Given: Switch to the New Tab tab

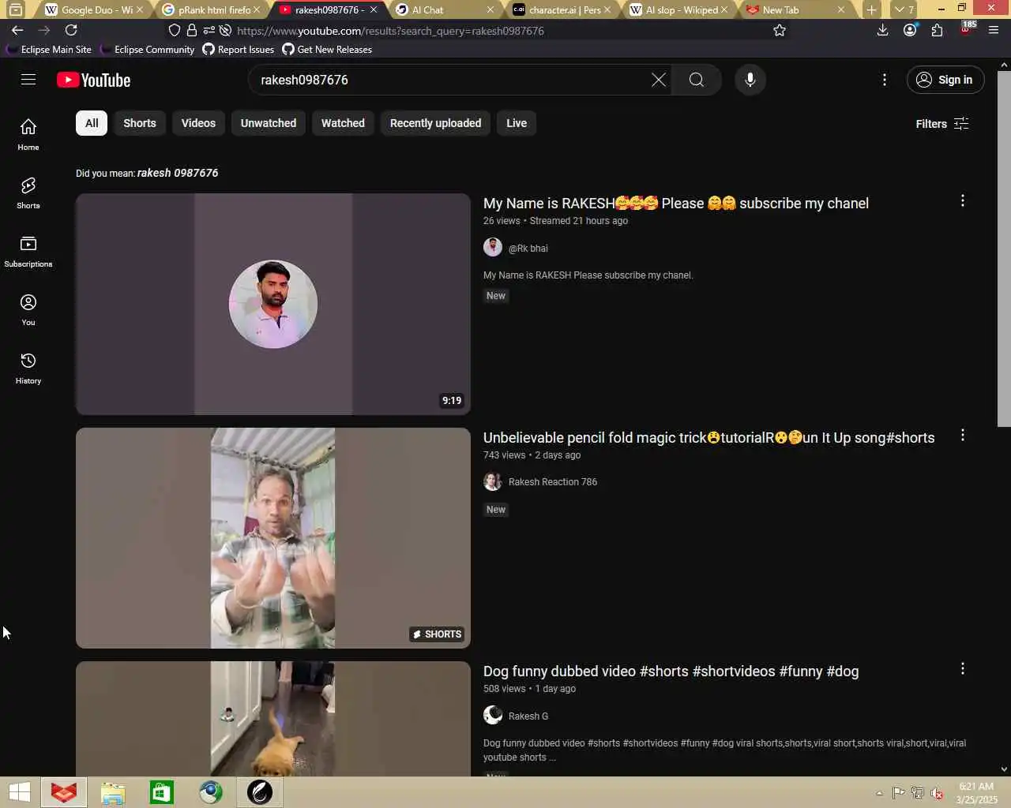Looking at the screenshot, I should [795, 9].
